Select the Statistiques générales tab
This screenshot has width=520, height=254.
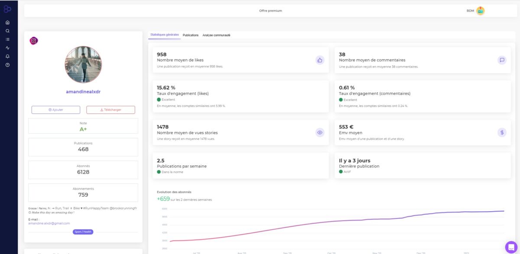pyautogui.click(x=164, y=35)
